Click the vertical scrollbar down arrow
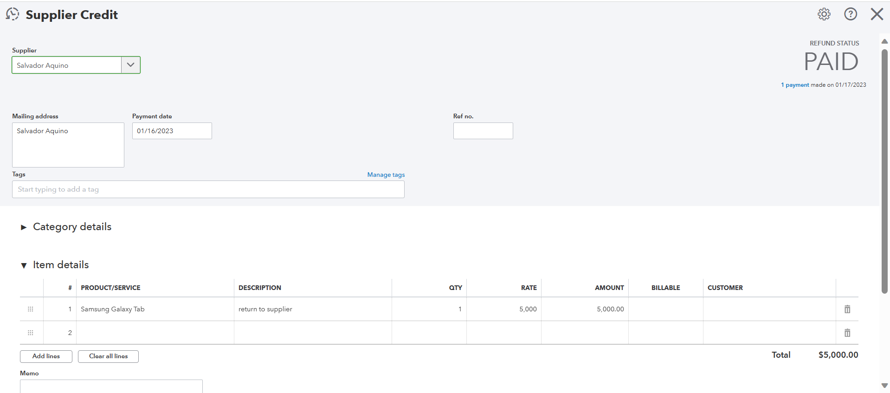 pyautogui.click(x=884, y=386)
